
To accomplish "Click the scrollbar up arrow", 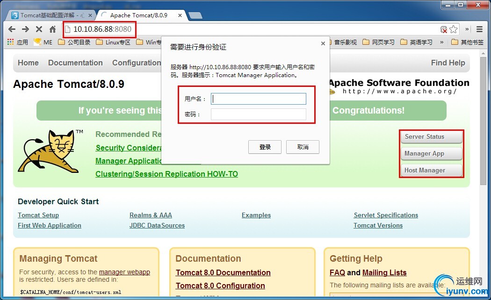I will (x=484, y=54).
